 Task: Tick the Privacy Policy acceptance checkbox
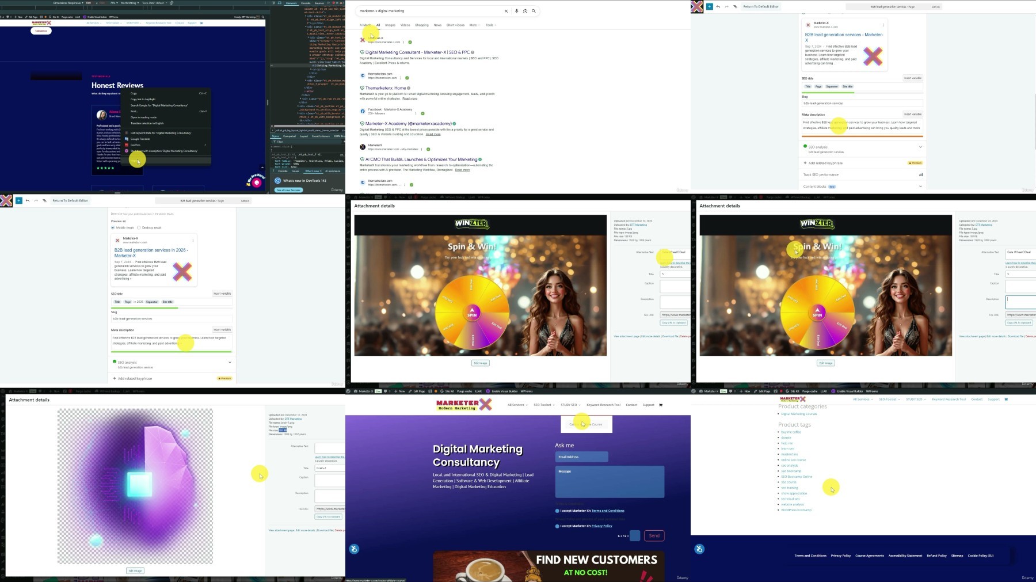point(557,526)
